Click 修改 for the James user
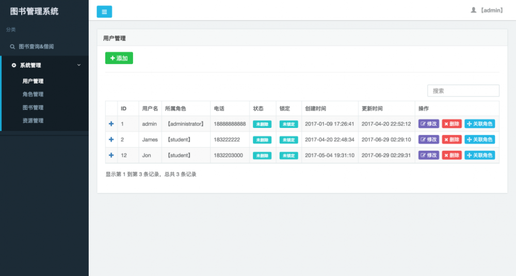The image size is (516, 276). [x=428, y=139]
